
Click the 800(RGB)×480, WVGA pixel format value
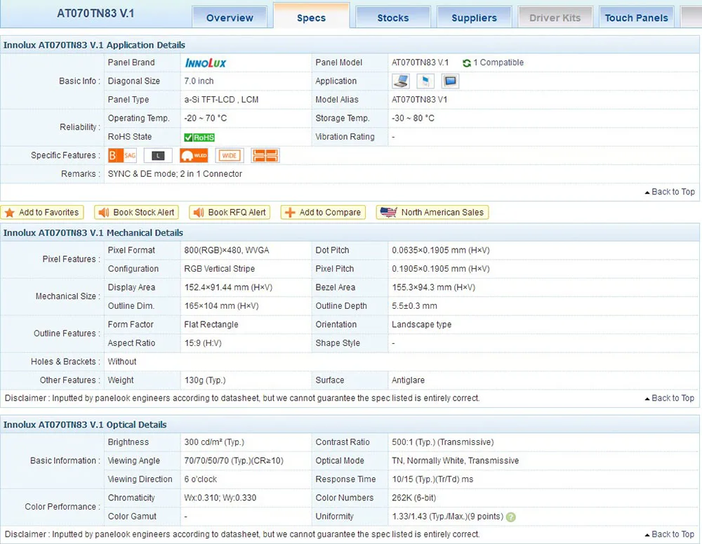227,251
